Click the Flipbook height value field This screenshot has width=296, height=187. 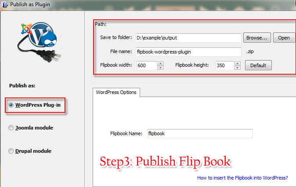coord(225,65)
